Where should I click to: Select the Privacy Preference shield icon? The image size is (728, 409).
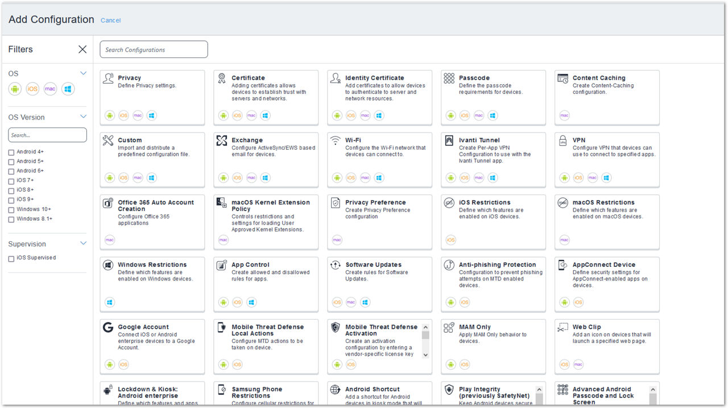(x=336, y=203)
